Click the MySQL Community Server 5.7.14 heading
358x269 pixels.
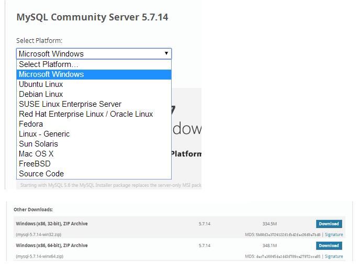(92, 17)
